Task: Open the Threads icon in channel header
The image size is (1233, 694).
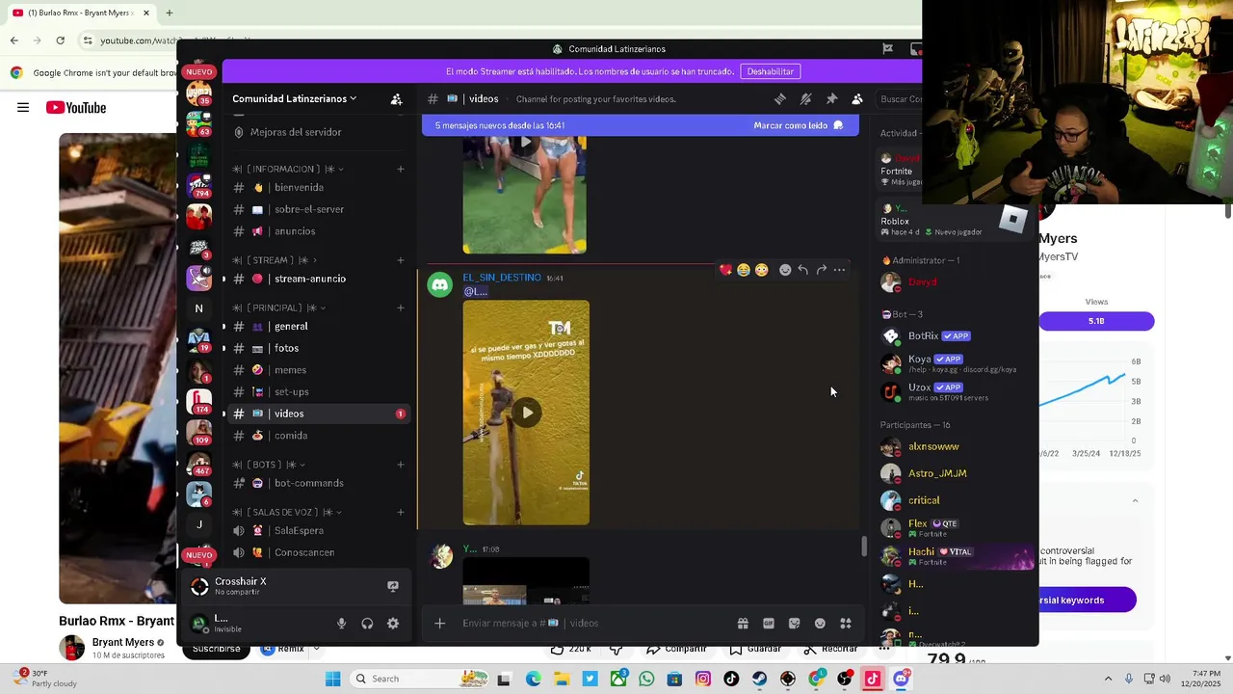Action: [x=780, y=98]
